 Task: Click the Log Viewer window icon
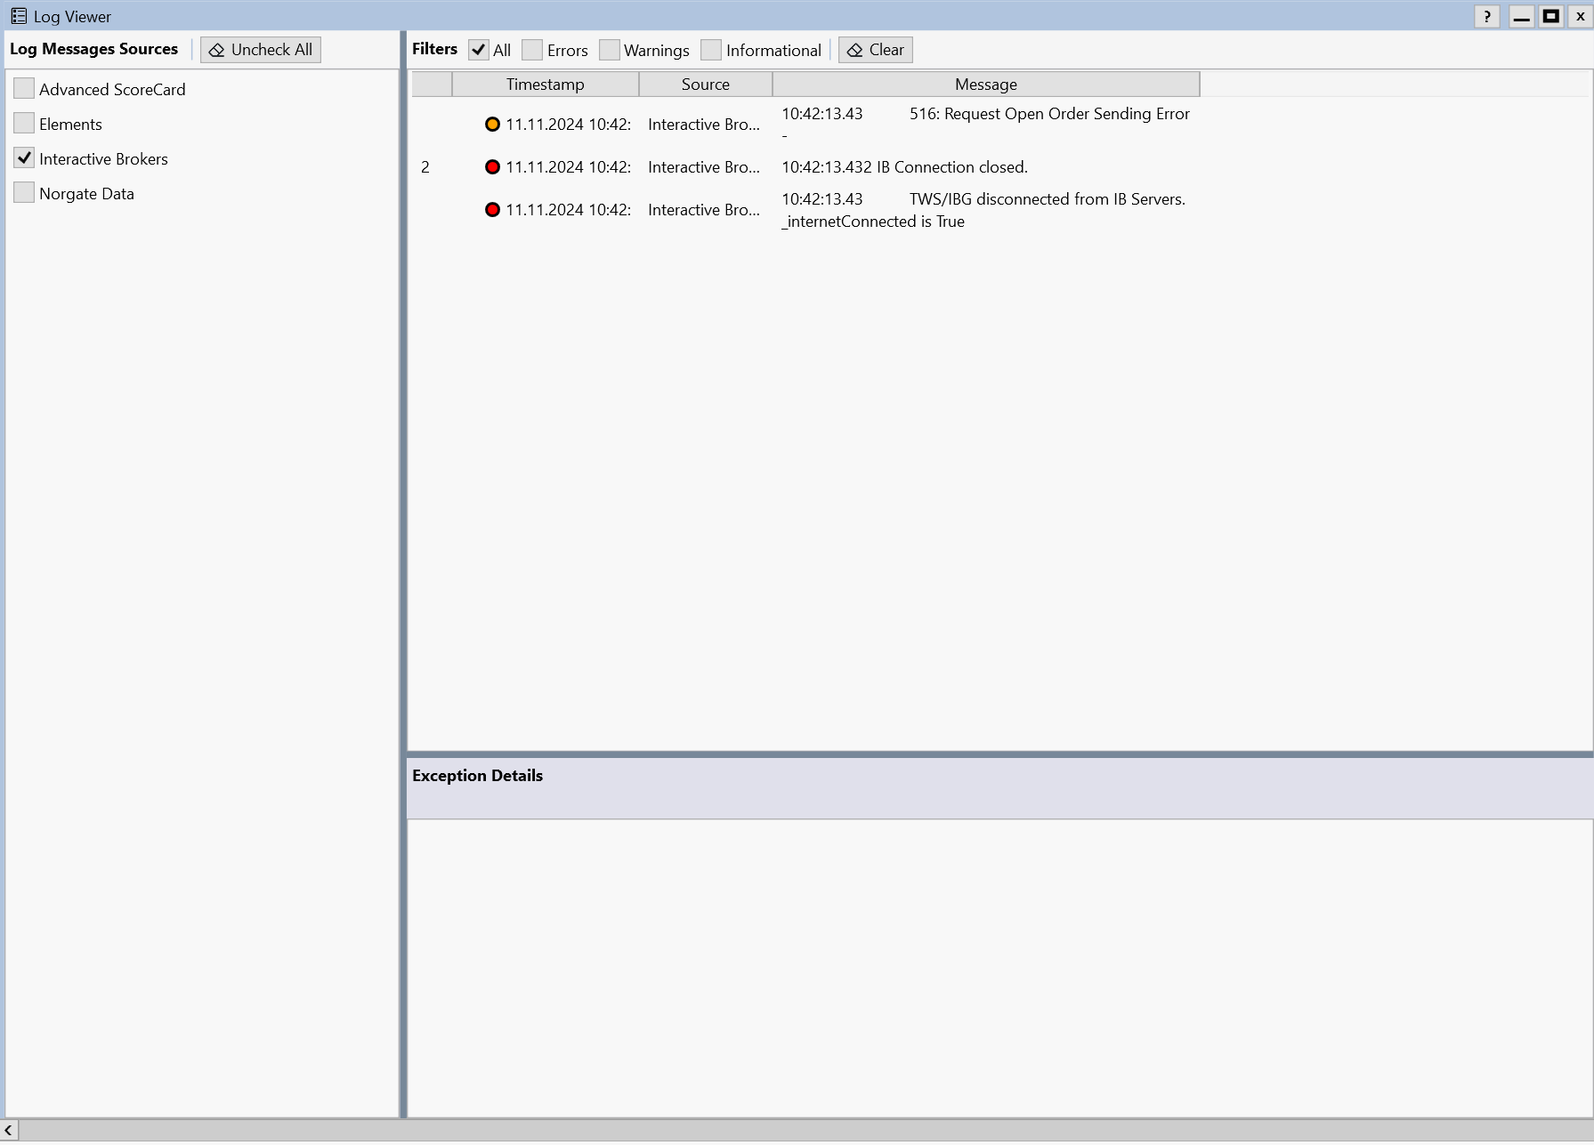click(x=19, y=16)
